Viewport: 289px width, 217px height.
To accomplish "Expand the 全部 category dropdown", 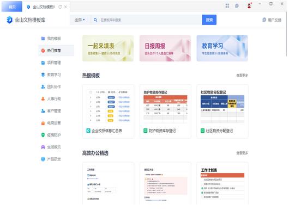I will tap(80, 20).
